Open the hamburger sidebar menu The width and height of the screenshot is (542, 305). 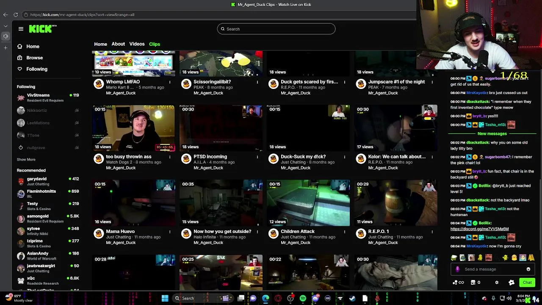[x=21, y=29]
